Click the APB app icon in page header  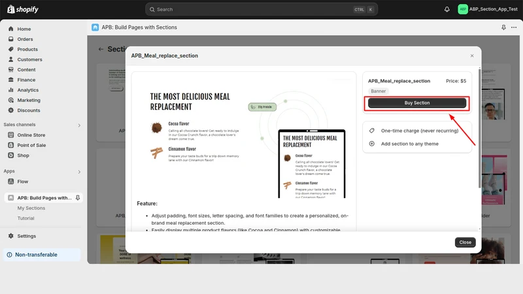[x=95, y=27]
